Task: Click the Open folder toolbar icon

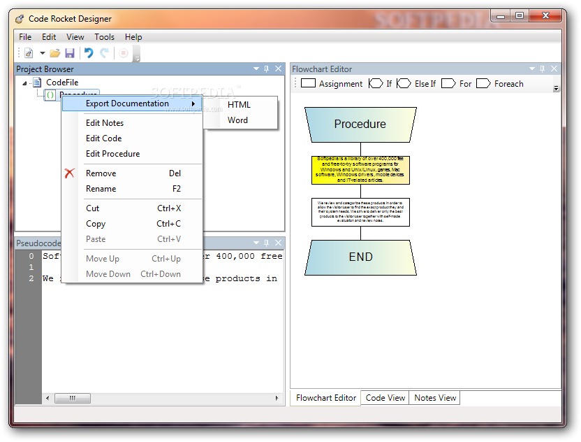Action: [55, 53]
